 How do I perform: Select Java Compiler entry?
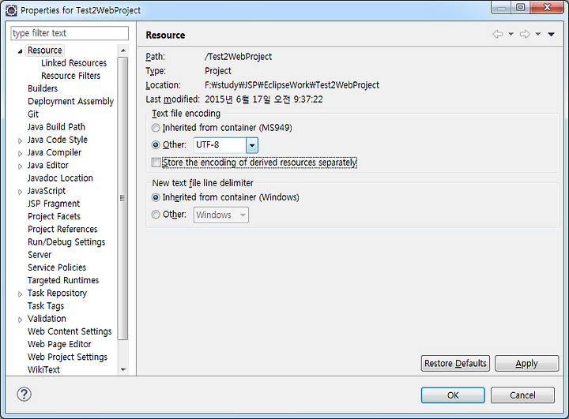point(54,152)
